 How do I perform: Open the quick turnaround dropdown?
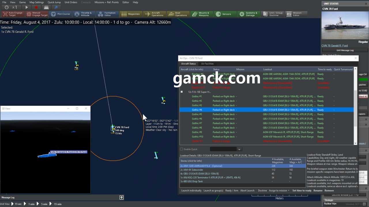[225, 149]
